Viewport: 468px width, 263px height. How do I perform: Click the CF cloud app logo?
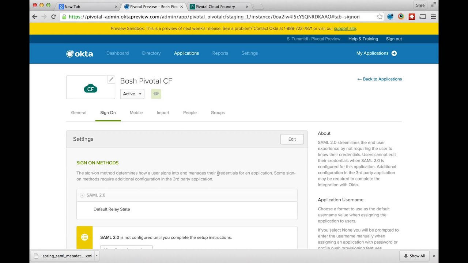pos(91,88)
